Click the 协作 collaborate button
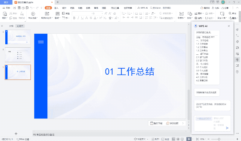241x141 pixels. (x=215, y=8)
